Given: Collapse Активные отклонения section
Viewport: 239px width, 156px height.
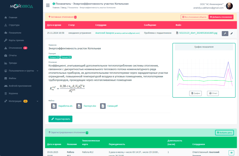Looking at the screenshot, I should click(x=49, y=17).
